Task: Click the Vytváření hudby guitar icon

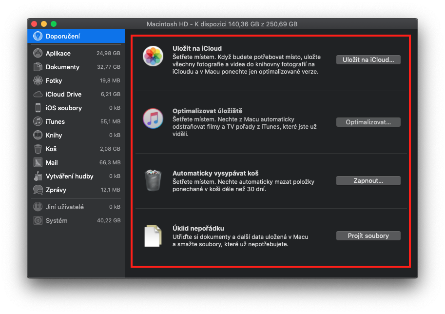Action: [x=38, y=176]
